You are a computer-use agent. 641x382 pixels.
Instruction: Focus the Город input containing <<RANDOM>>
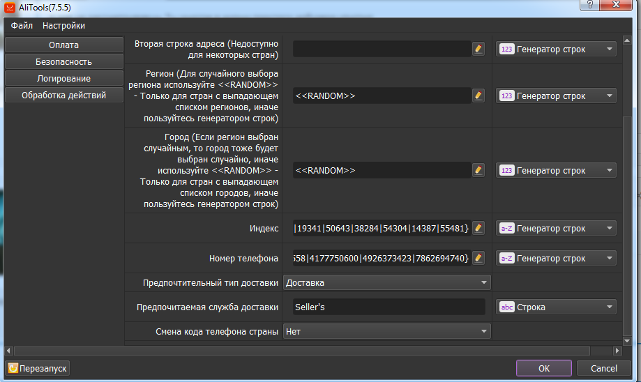[382, 170]
